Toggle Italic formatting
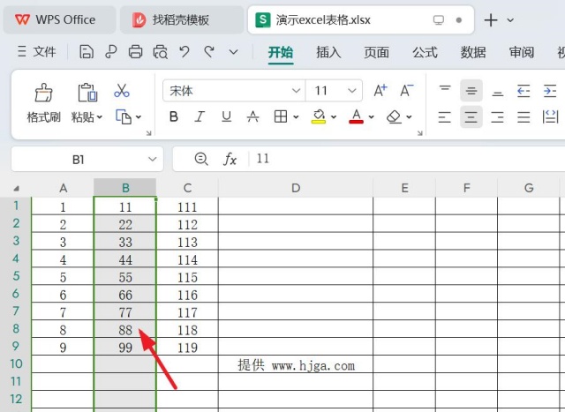565x412 pixels. pyautogui.click(x=200, y=116)
